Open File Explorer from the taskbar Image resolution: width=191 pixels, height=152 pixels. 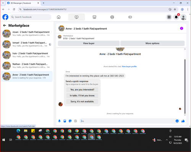[x=26, y=131]
